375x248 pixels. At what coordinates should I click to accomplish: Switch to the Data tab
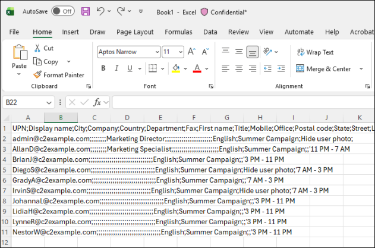pyautogui.click(x=210, y=32)
